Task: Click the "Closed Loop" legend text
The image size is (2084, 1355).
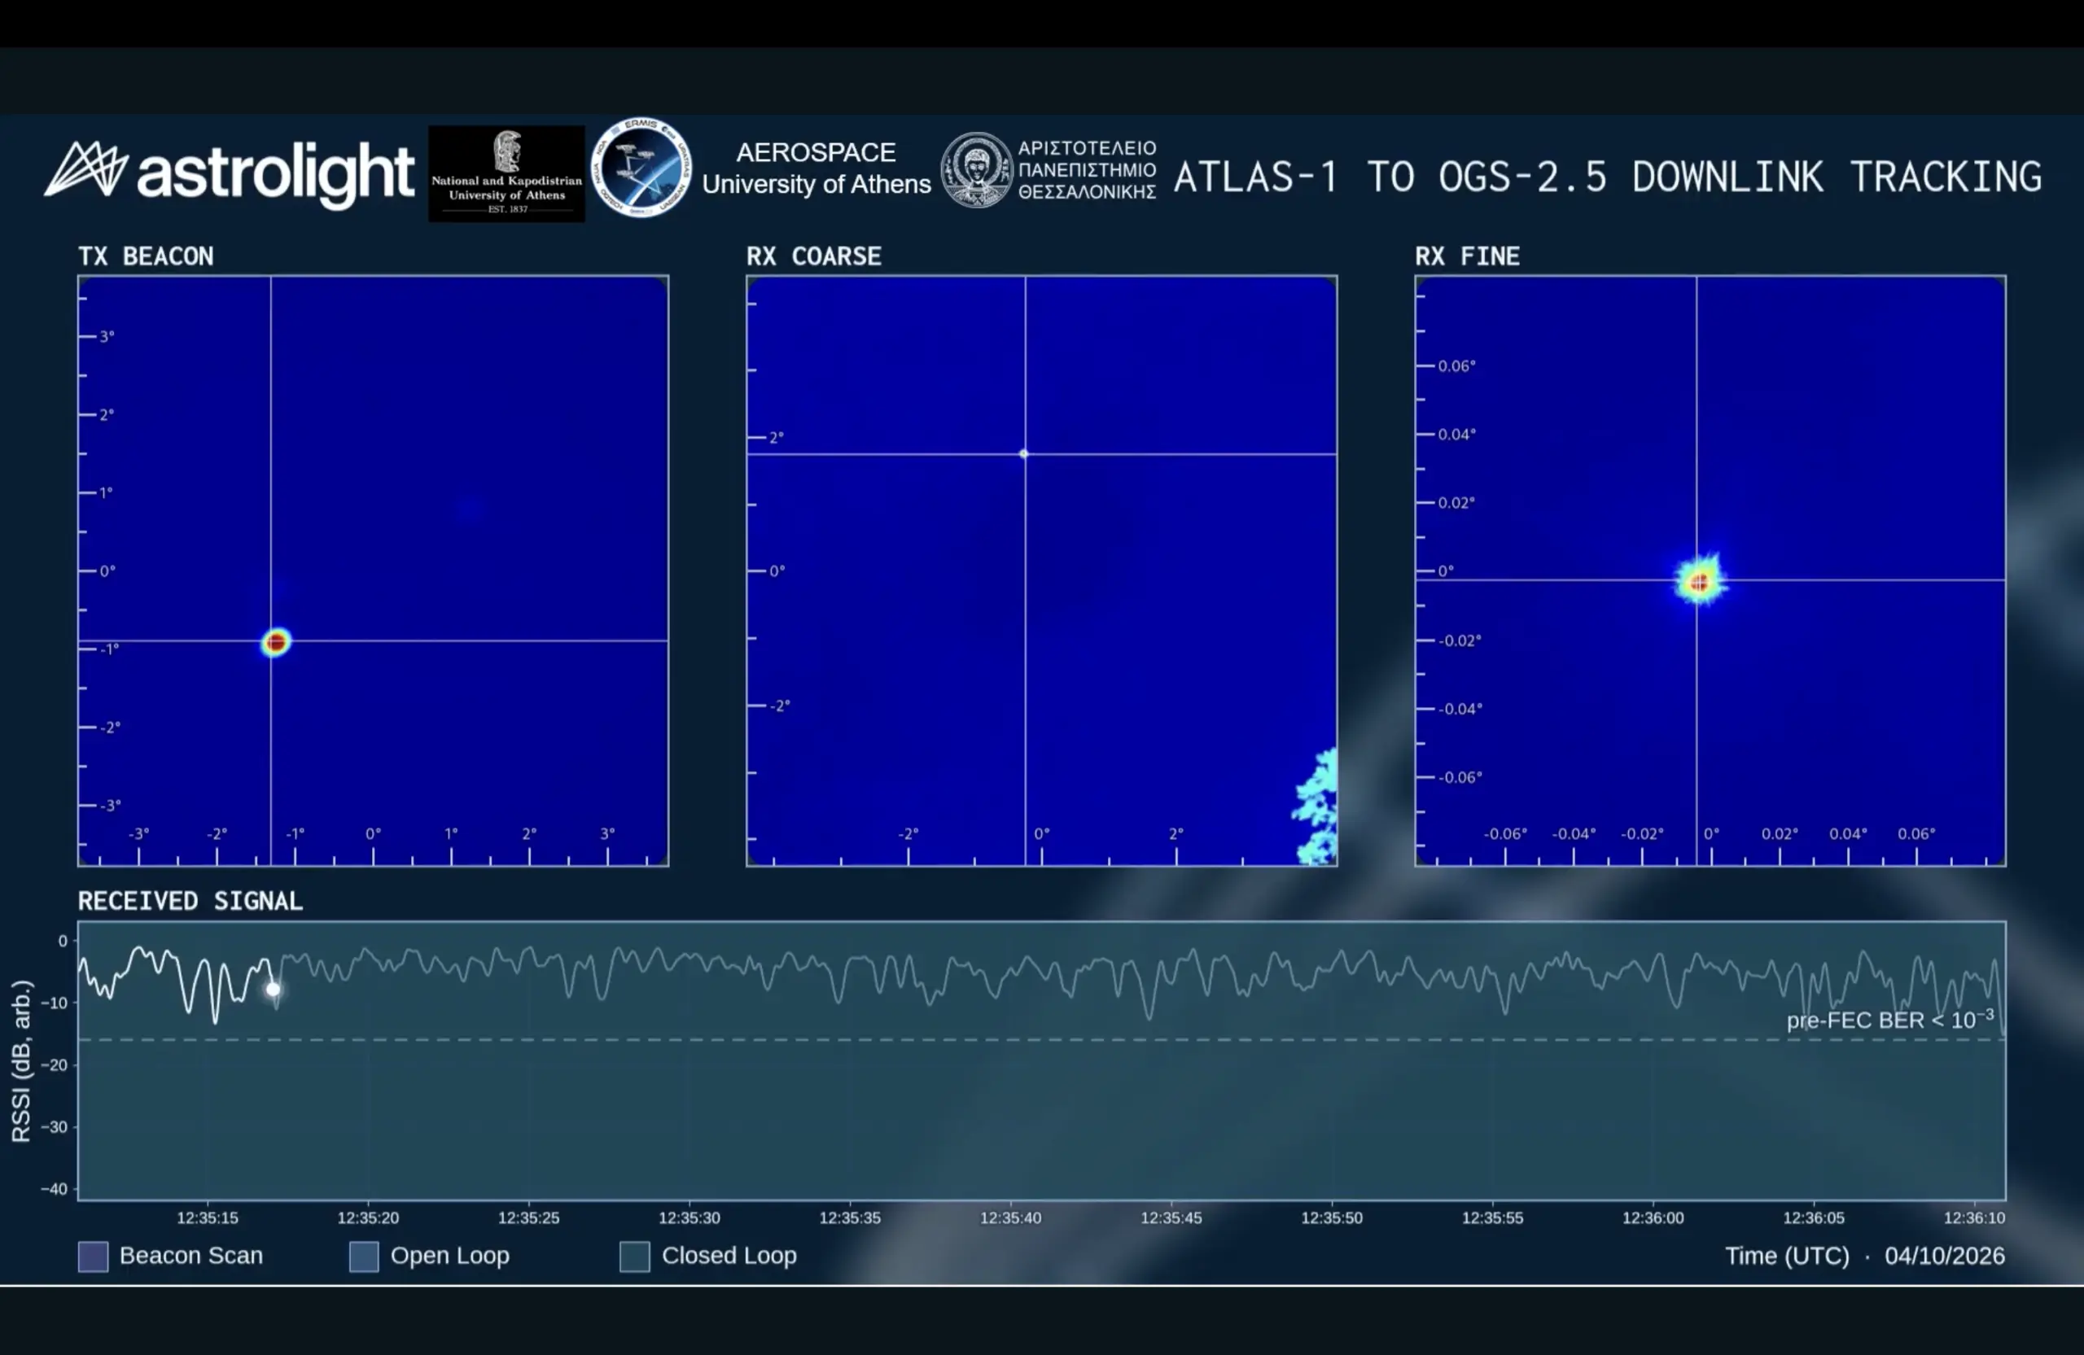Action: click(729, 1256)
